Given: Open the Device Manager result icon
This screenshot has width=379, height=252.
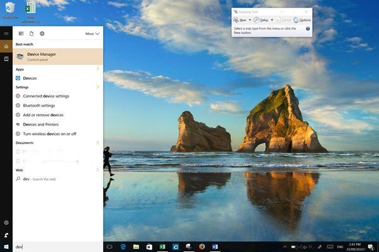Looking at the screenshot, I should coord(20,57).
